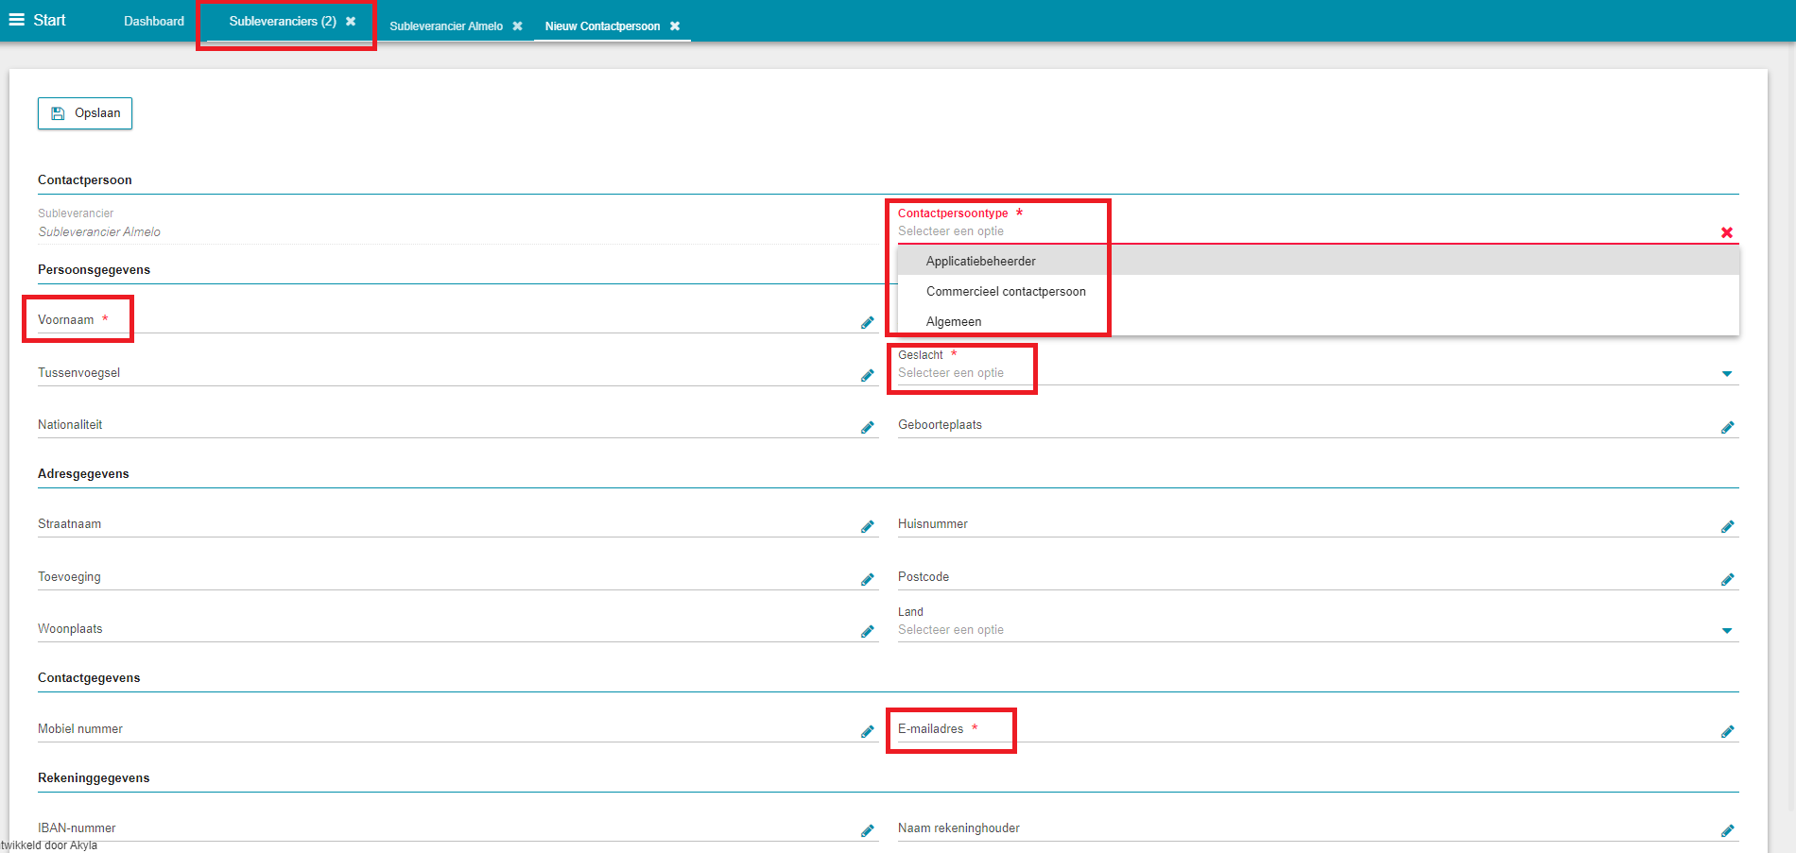
Task: Edit Woonplaats with pencil icon
Action: [x=868, y=632]
